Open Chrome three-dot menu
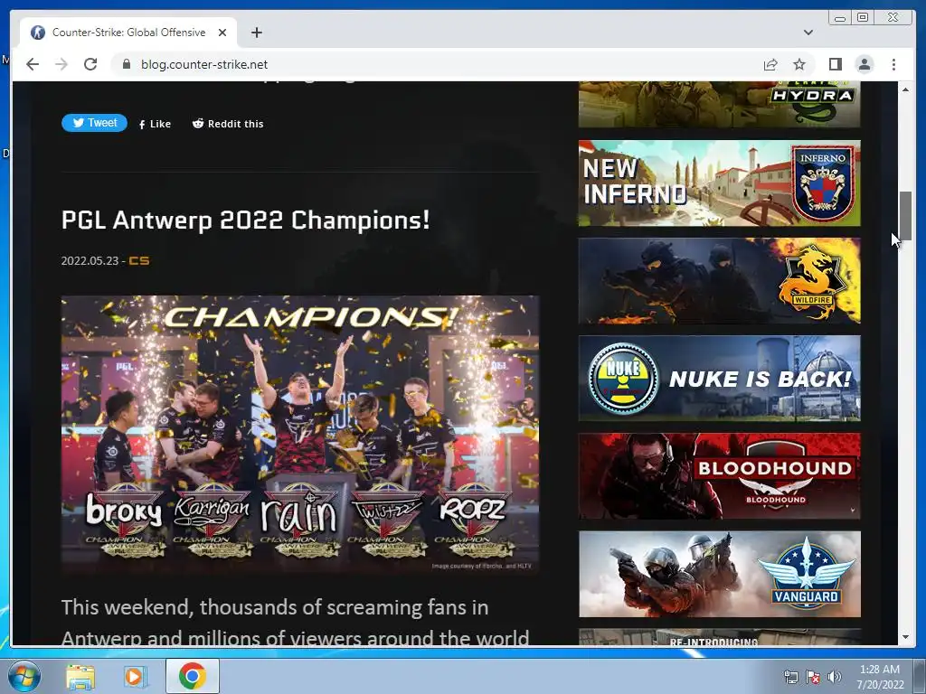This screenshot has height=694, width=926. [893, 64]
